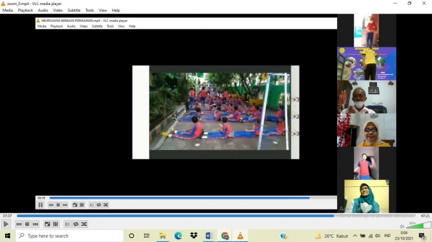Adjust the outer VLC volume slider
Image resolution: width=432 pixels, height=242 pixels.
click(x=419, y=225)
